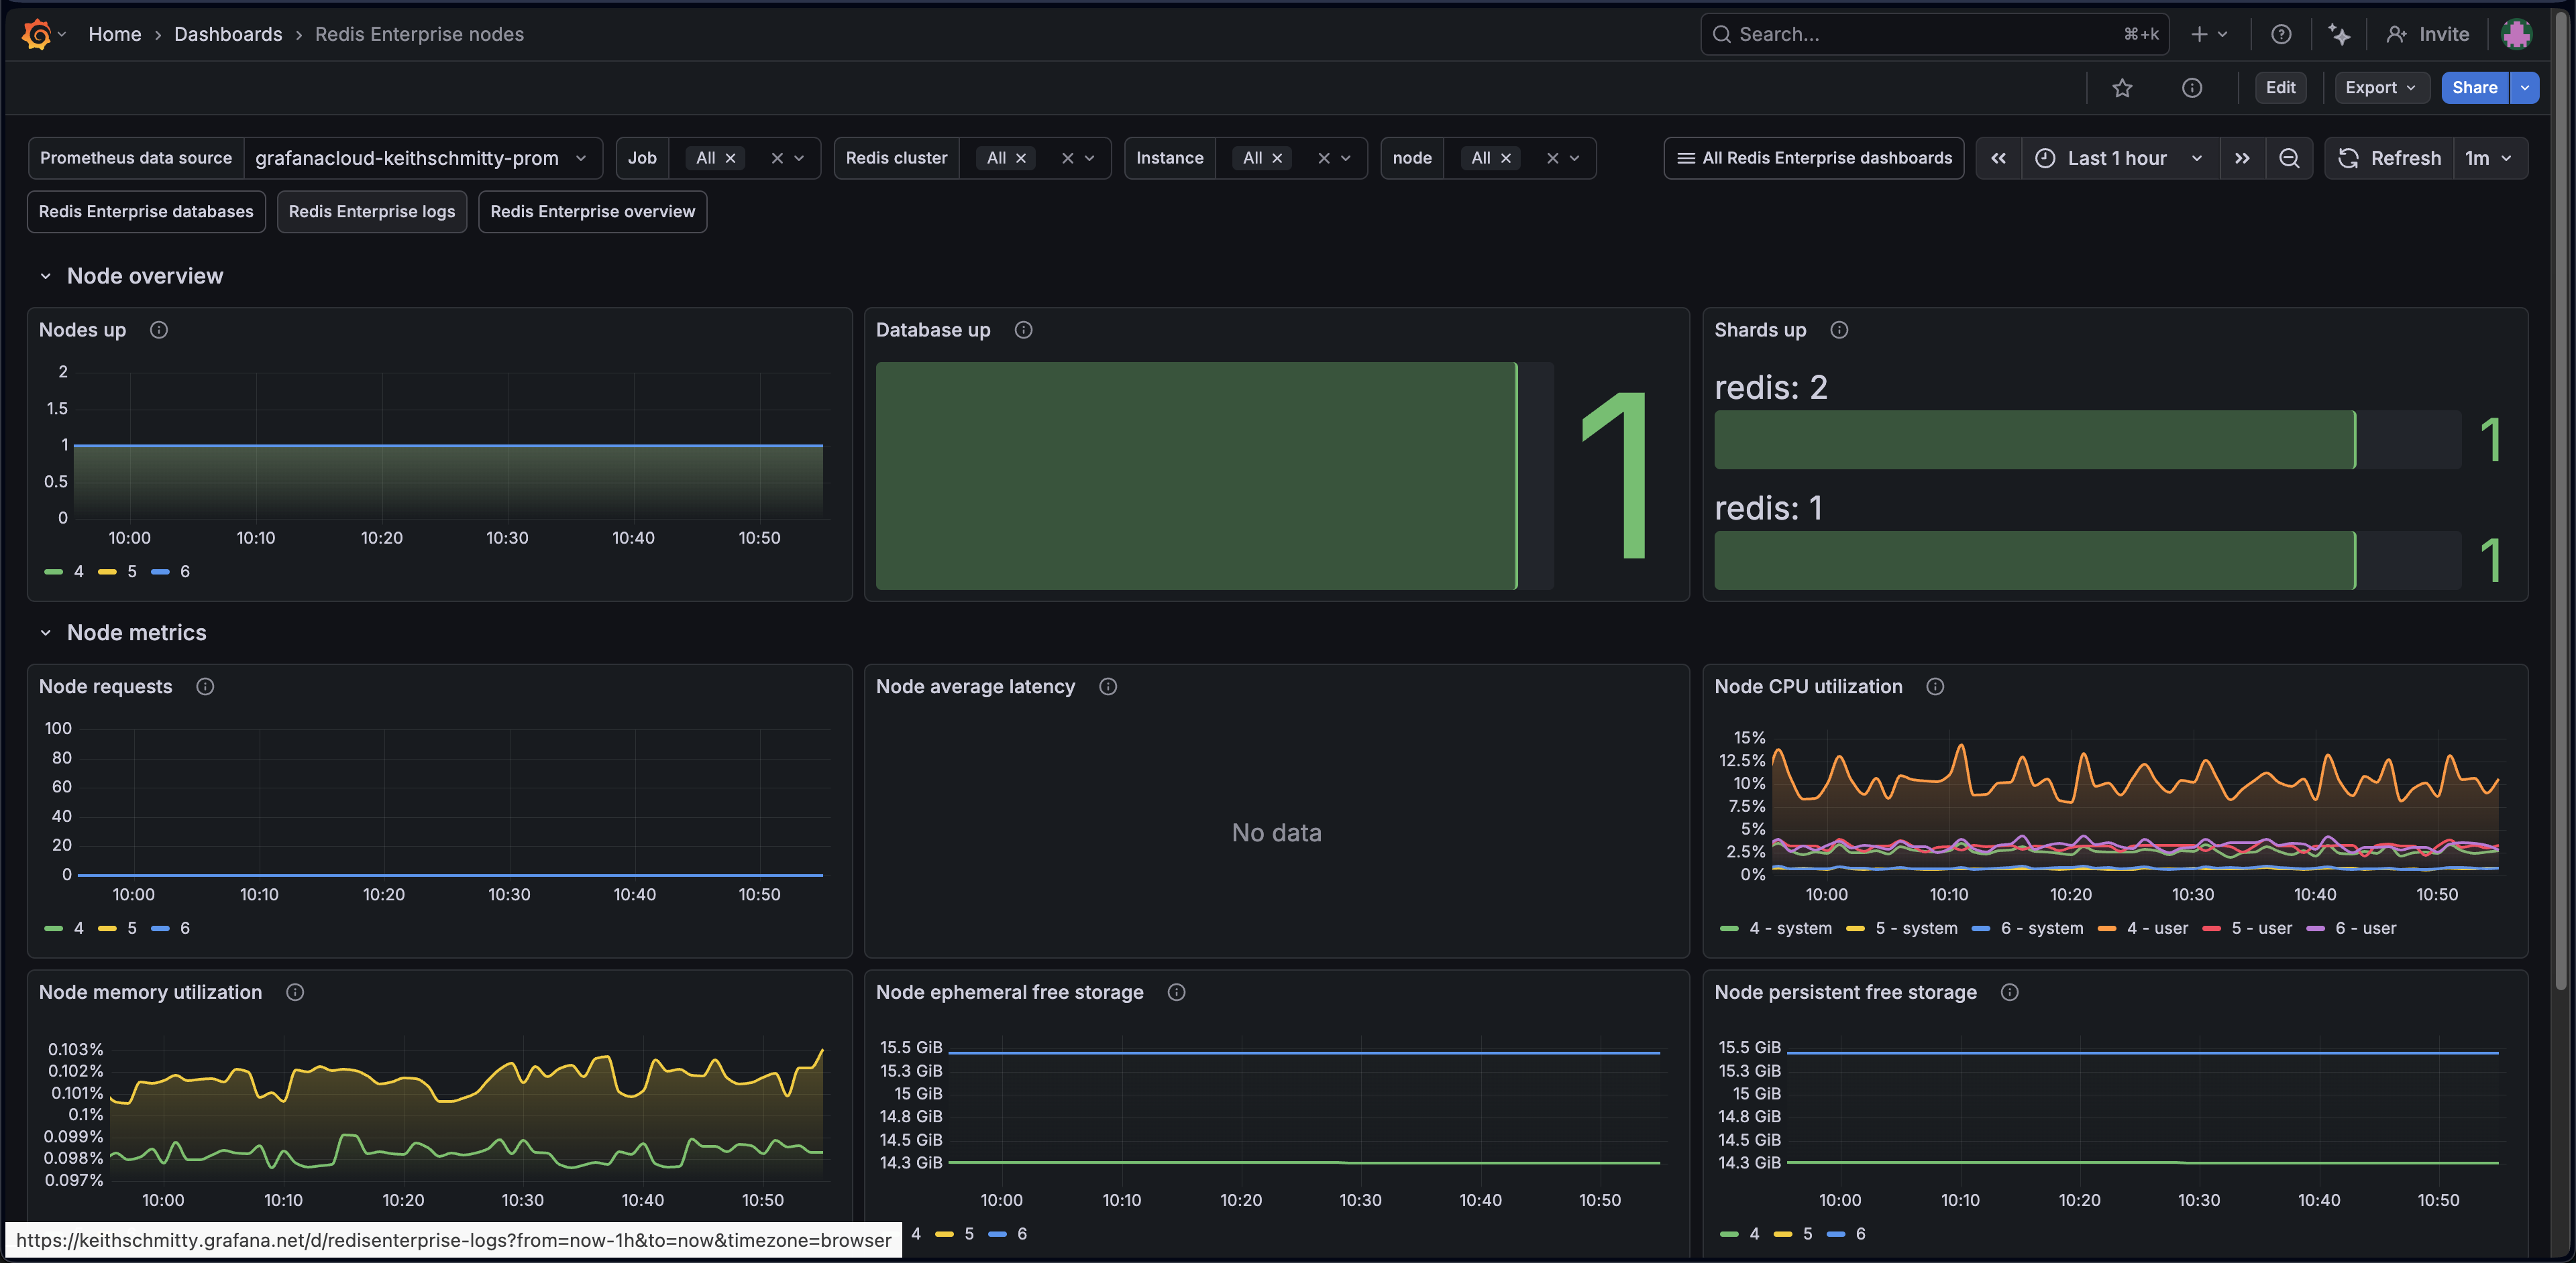Show info for Node average latency panel
This screenshot has width=2576, height=1263.
click(1108, 686)
